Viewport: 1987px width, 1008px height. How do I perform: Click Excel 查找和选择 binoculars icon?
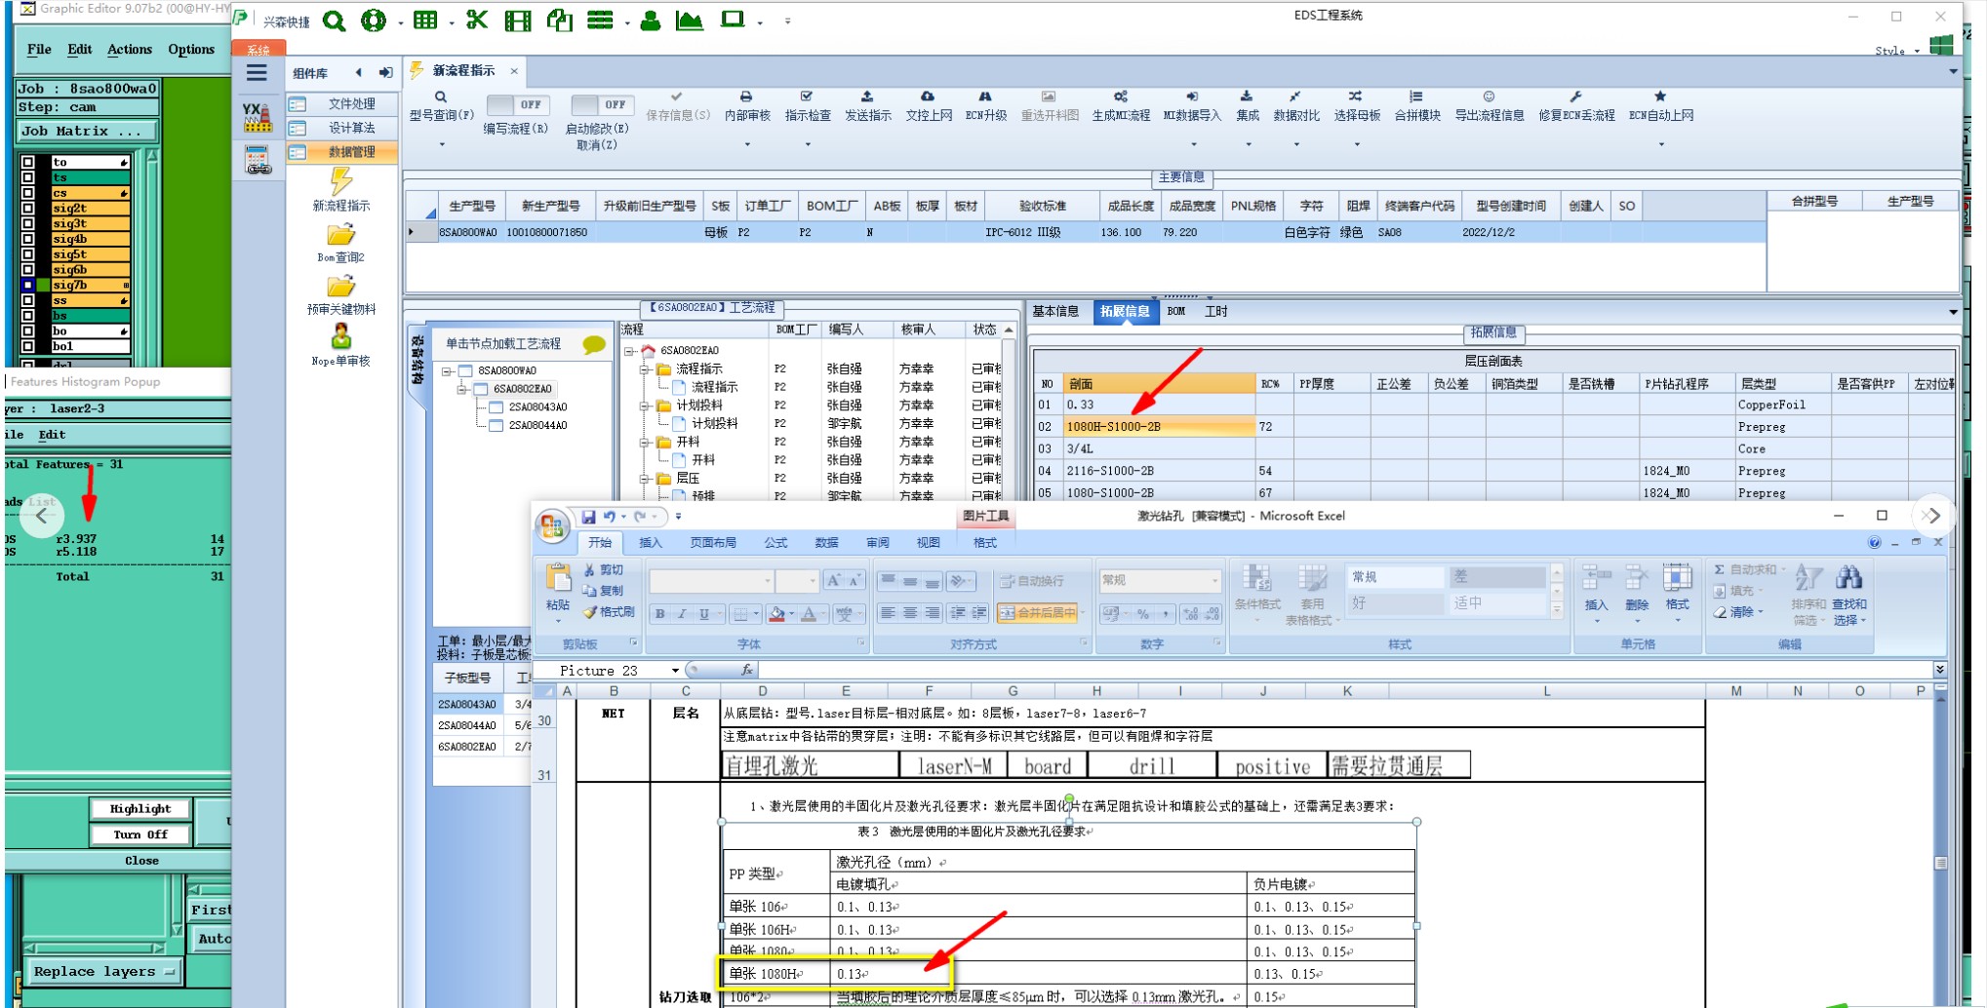[x=1848, y=578]
